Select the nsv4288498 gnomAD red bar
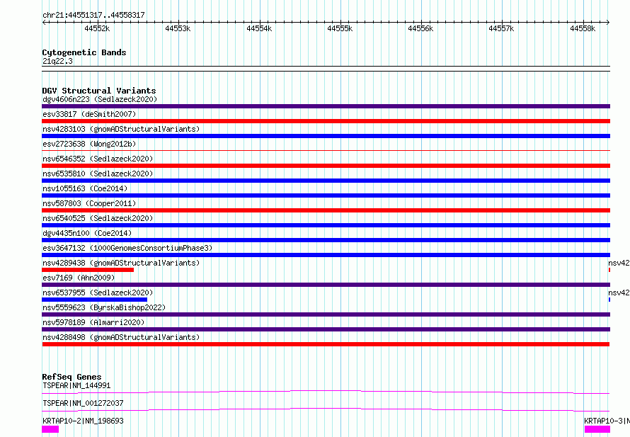 point(326,344)
